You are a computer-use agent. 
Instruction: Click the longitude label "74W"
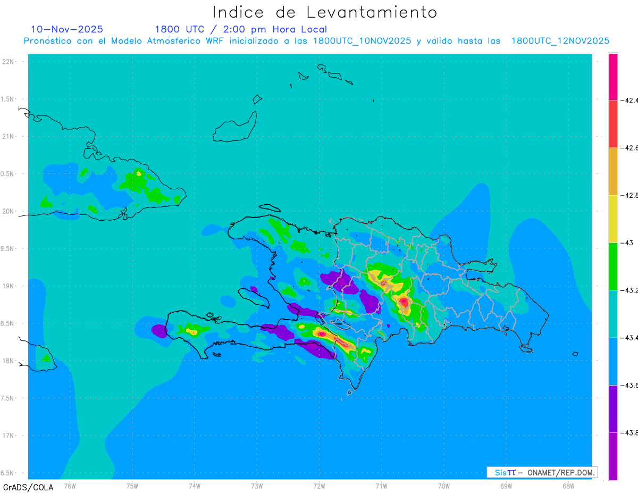point(195,486)
